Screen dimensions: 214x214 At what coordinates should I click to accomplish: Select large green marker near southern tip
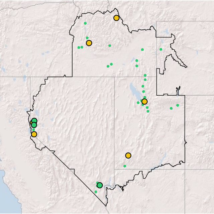pos(100,185)
